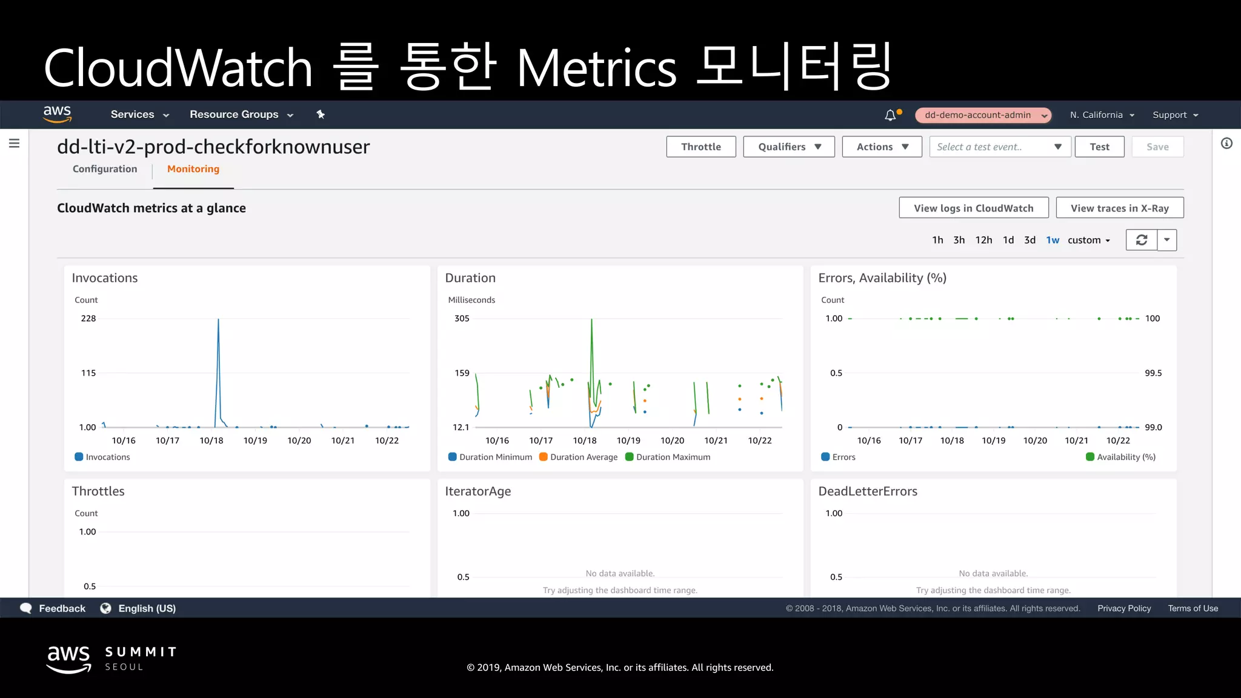Toggle the Errors legend swatch
1241x698 pixels.
[825, 457]
